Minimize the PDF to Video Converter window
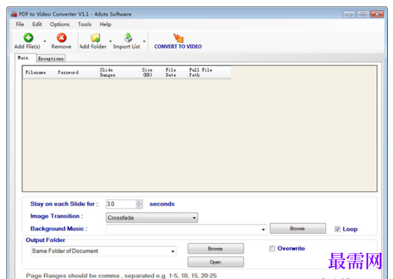Viewport: 393px width, 279px height. pyautogui.click(x=349, y=14)
